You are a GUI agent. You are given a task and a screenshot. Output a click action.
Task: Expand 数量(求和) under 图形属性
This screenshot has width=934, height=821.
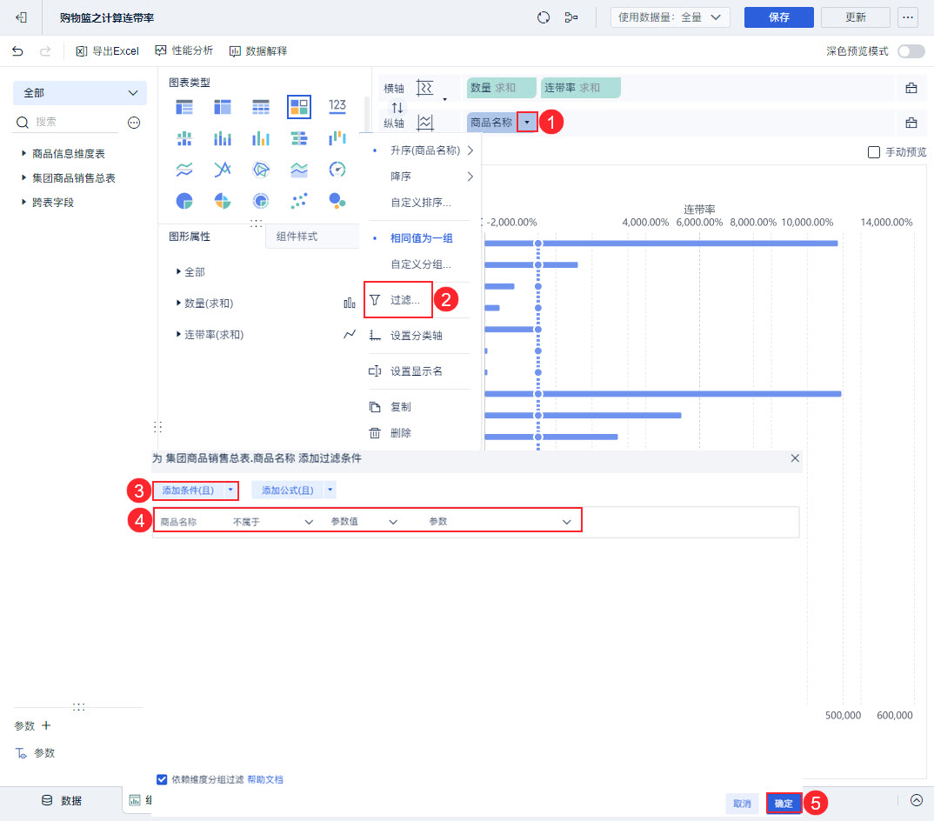178,304
